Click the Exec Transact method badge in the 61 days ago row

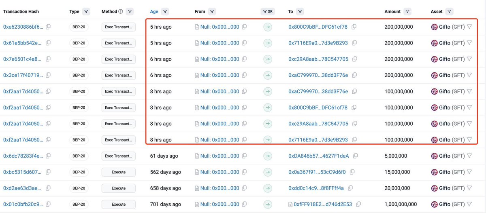point(119,156)
